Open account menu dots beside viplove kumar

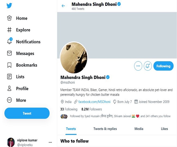coord(50,142)
